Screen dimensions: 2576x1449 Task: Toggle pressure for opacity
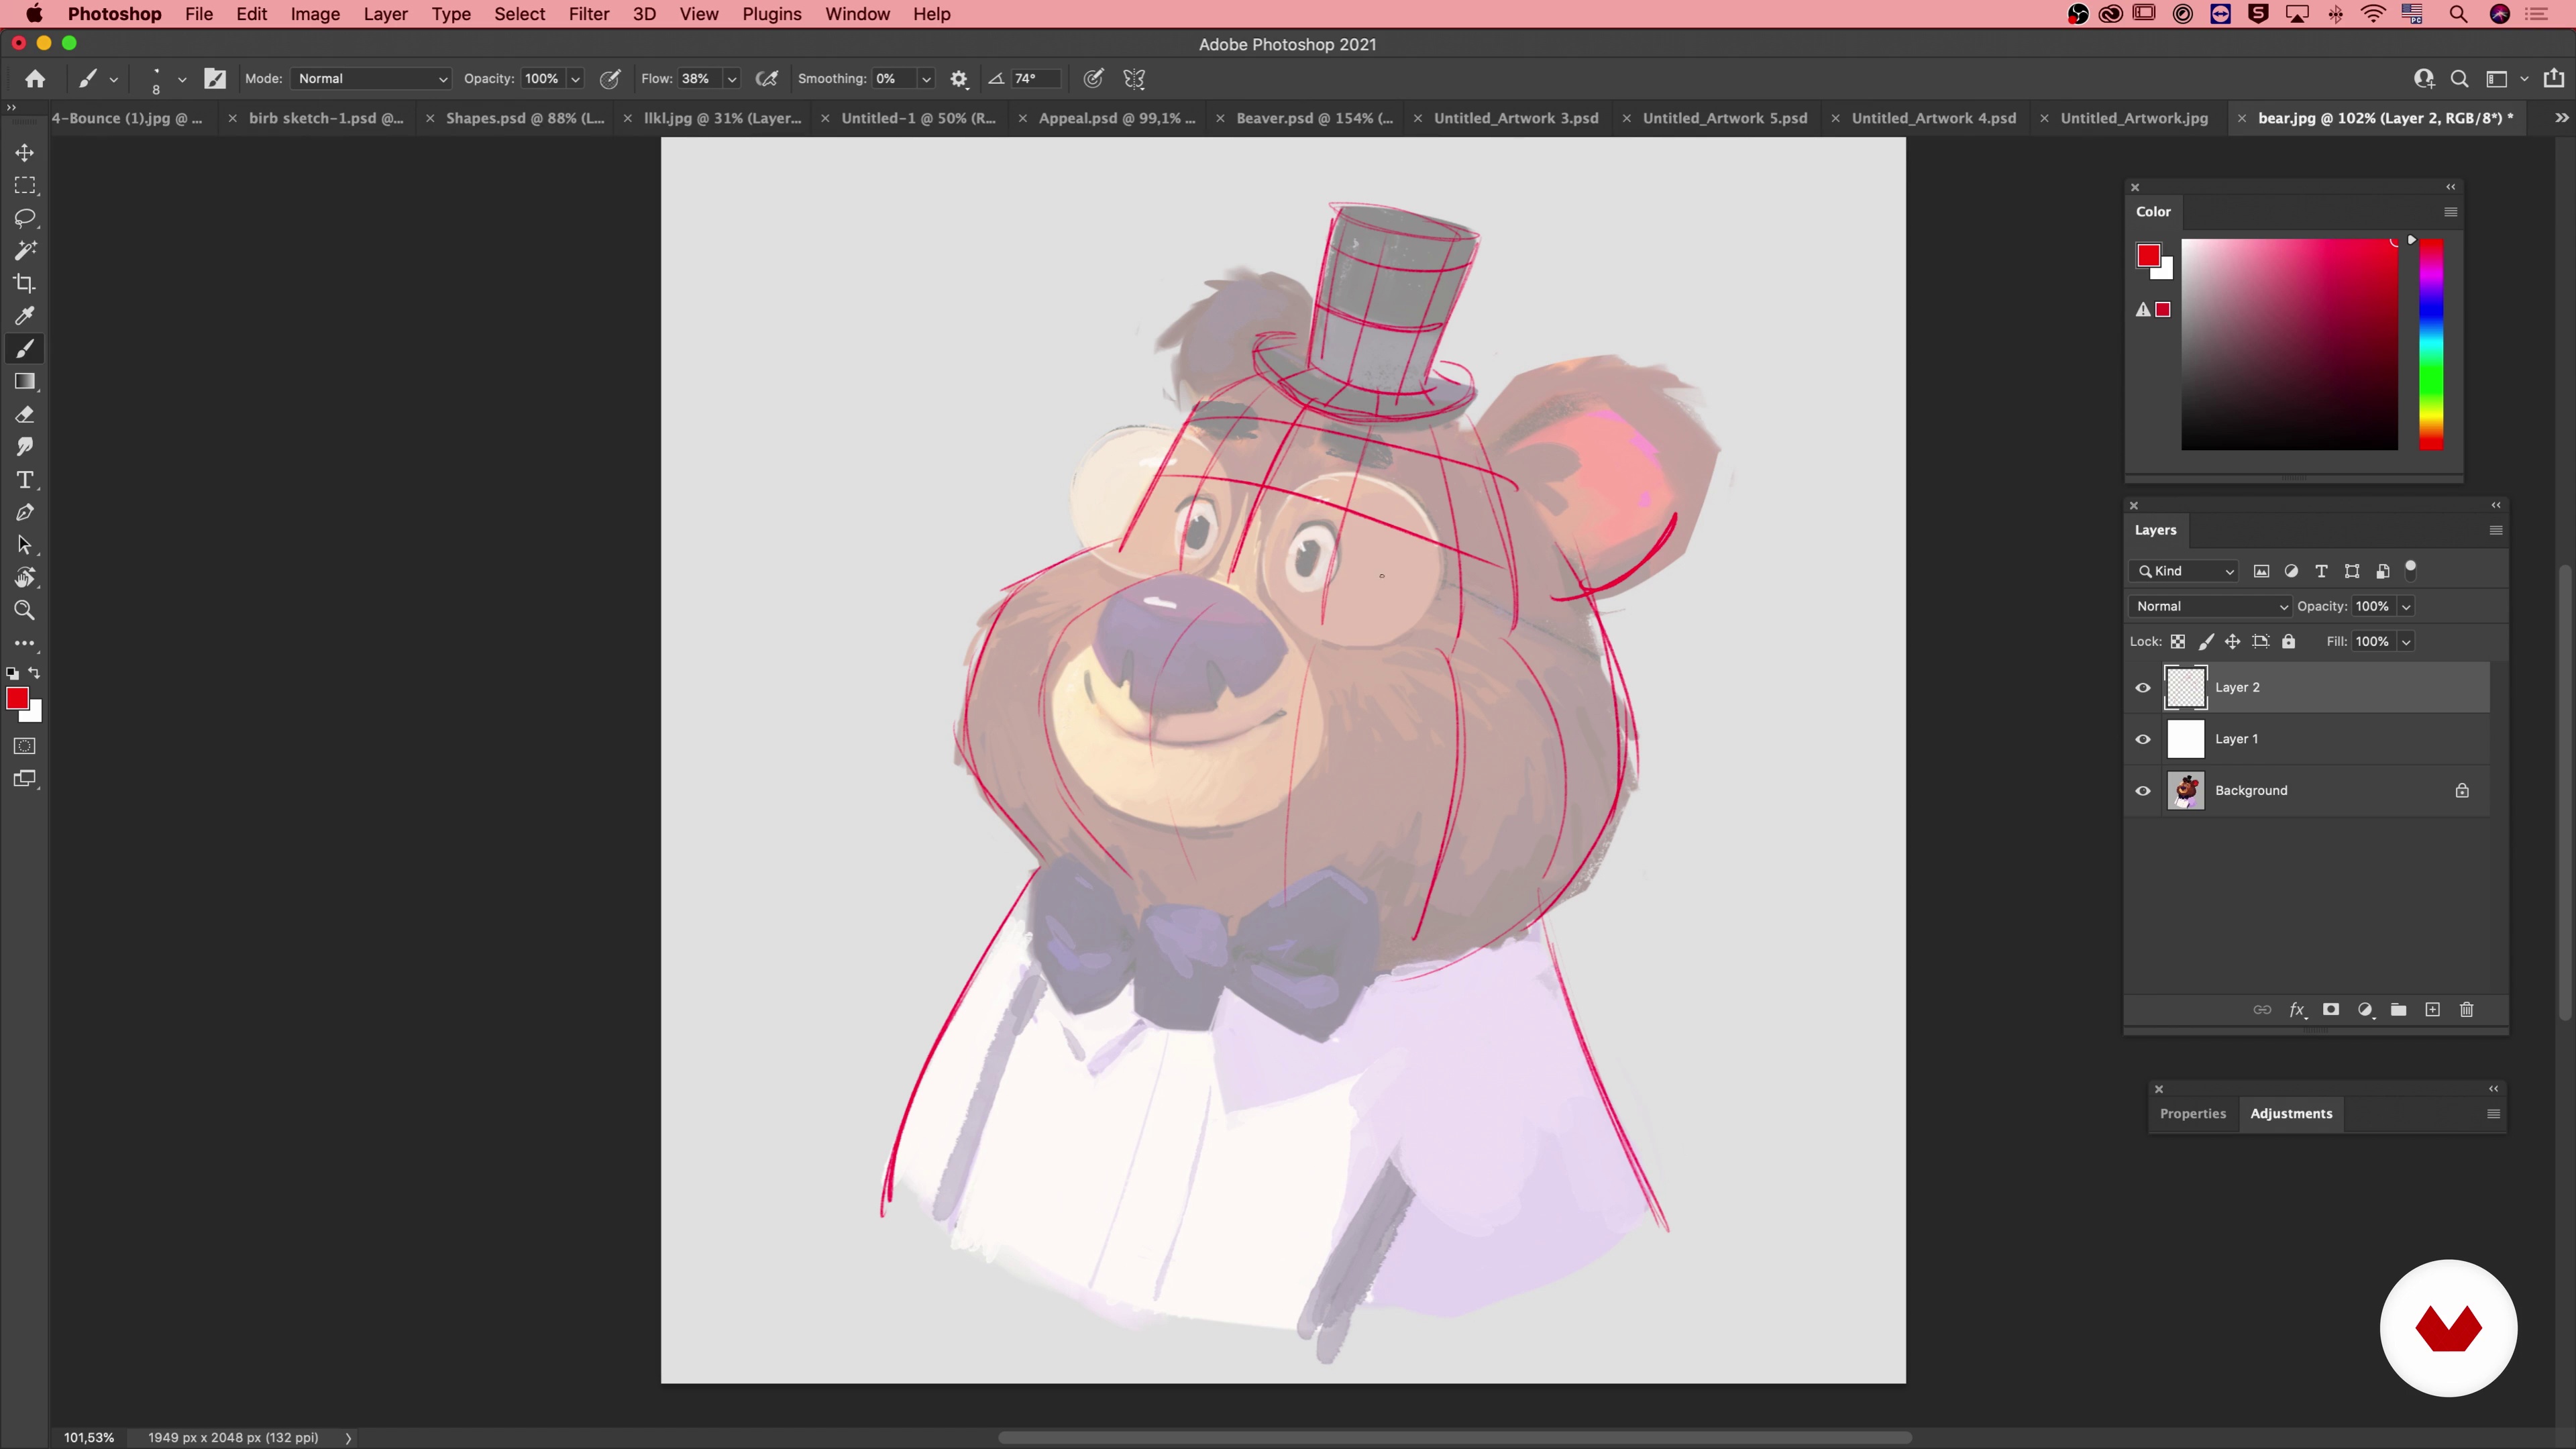pyautogui.click(x=610, y=78)
